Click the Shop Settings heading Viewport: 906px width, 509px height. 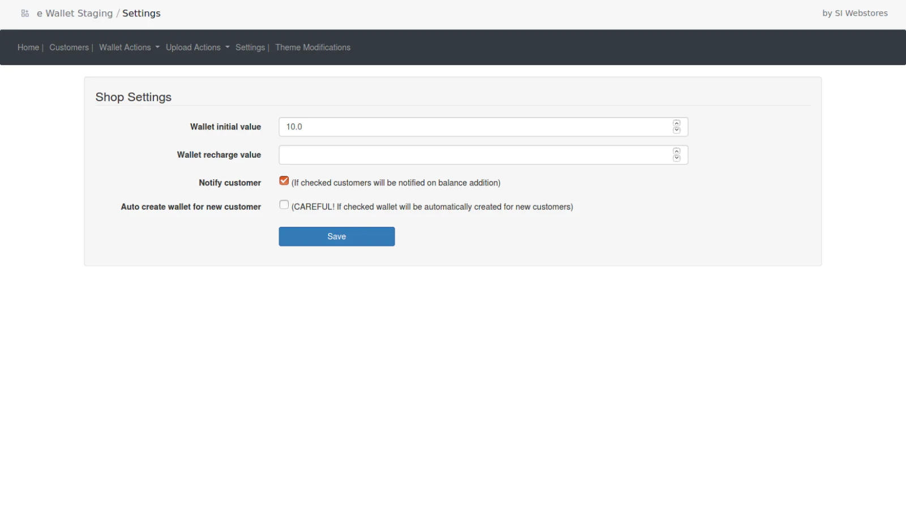pyautogui.click(x=133, y=97)
